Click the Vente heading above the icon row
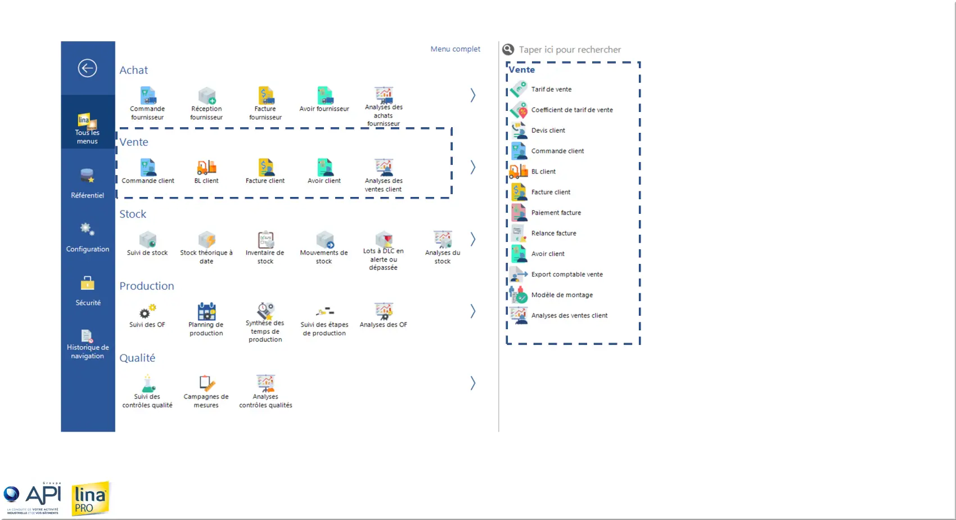This screenshot has height=520, width=956. [x=134, y=142]
